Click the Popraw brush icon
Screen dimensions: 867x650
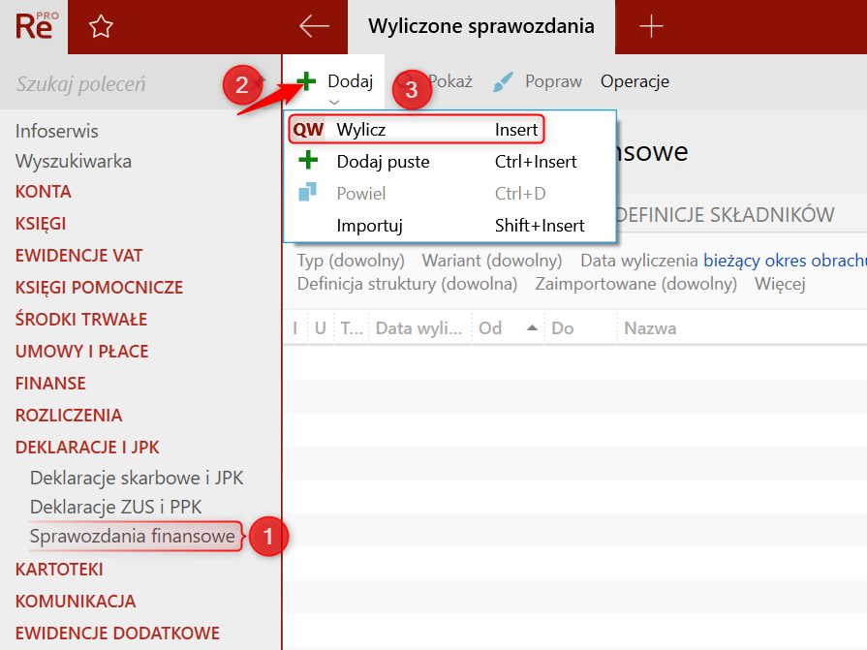503,81
